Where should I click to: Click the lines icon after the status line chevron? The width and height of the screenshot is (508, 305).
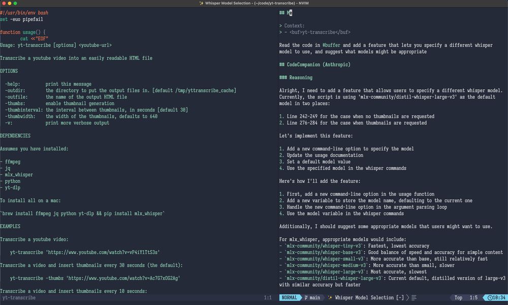pos(414,297)
